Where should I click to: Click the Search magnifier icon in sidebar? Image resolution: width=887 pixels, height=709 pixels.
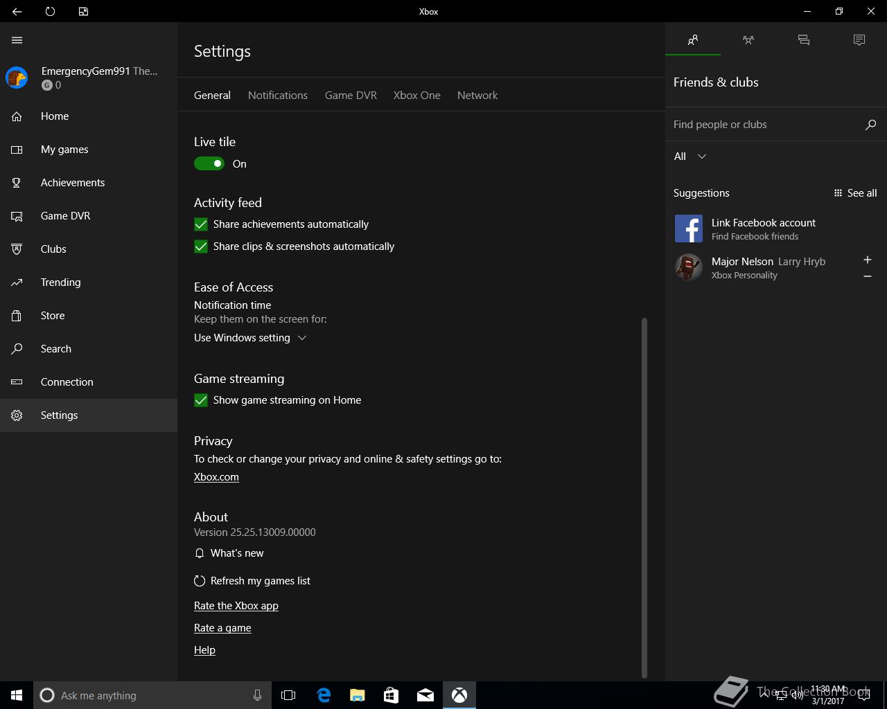(x=17, y=349)
